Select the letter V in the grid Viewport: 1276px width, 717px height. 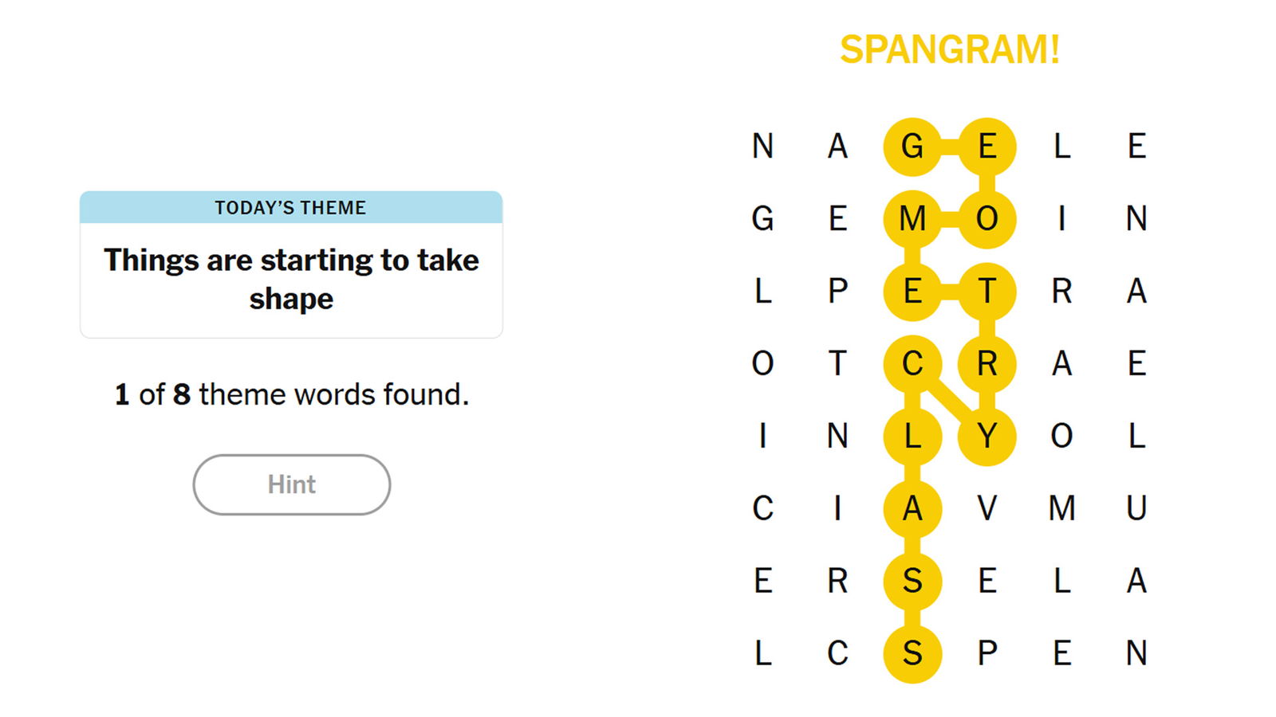coord(987,508)
